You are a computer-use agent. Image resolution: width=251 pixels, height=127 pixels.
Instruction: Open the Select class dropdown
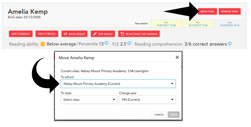[x=89, y=100]
